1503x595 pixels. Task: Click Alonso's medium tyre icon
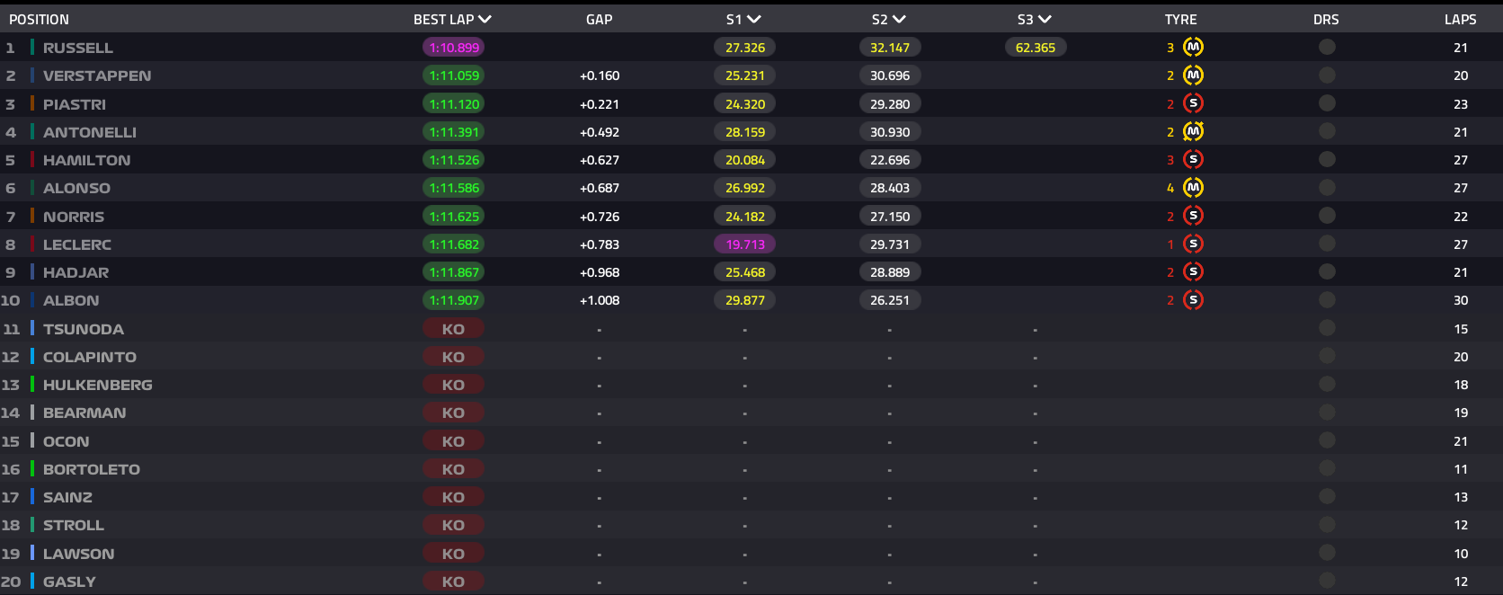click(1193, 188)
